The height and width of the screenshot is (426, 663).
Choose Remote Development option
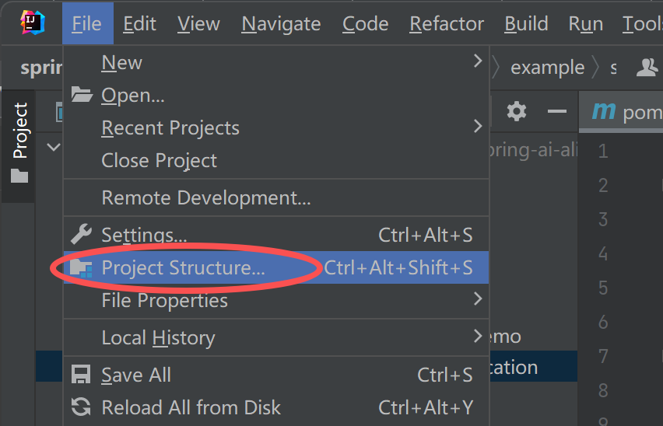click(206, 198)
